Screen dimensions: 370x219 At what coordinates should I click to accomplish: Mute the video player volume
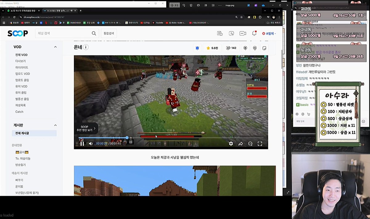pyautogui.click(x=91, y=144)
